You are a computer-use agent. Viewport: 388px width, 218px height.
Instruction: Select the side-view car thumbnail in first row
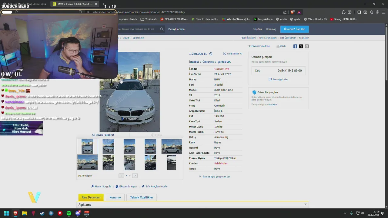click(172, 147)
